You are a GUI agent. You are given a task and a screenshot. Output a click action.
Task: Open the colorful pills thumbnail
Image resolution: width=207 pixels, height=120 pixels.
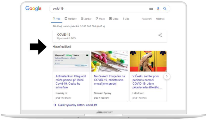pos(110,61)
